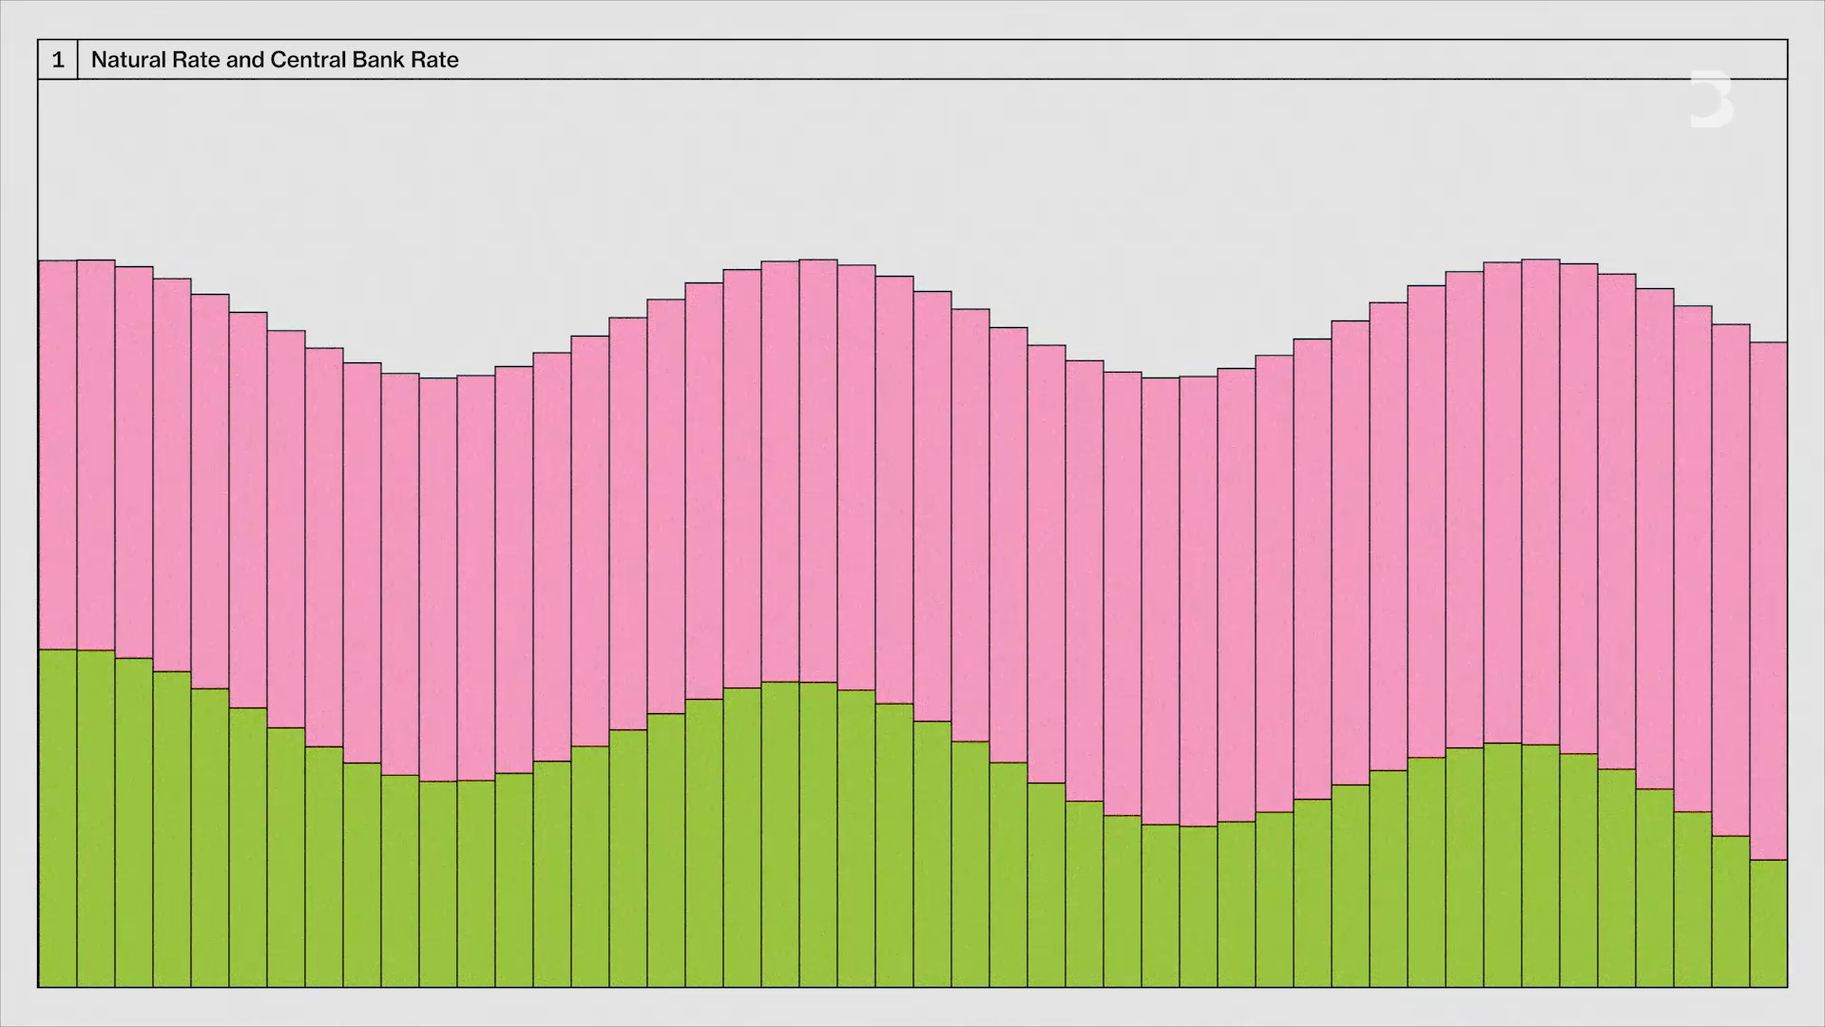Click the chart title Natural Rate and Central Bank Rate

(275, 60)
